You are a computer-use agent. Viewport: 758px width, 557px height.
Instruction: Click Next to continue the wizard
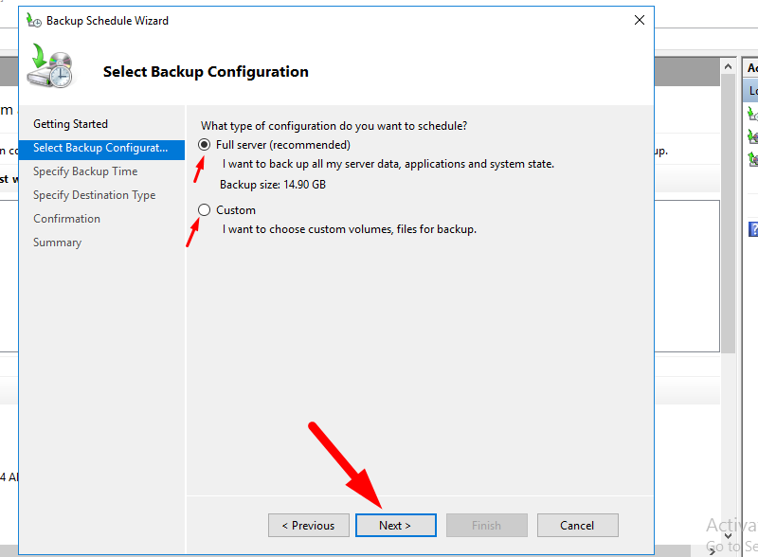click(x=395, y=526)
